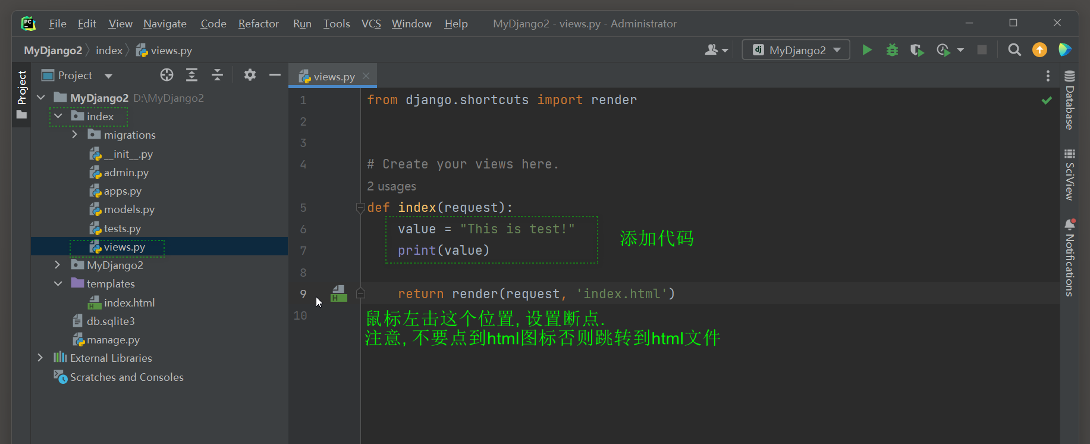This screenshot has height=444, width=1090.
Task: Open the Run menu
Action: coord(302,24)
